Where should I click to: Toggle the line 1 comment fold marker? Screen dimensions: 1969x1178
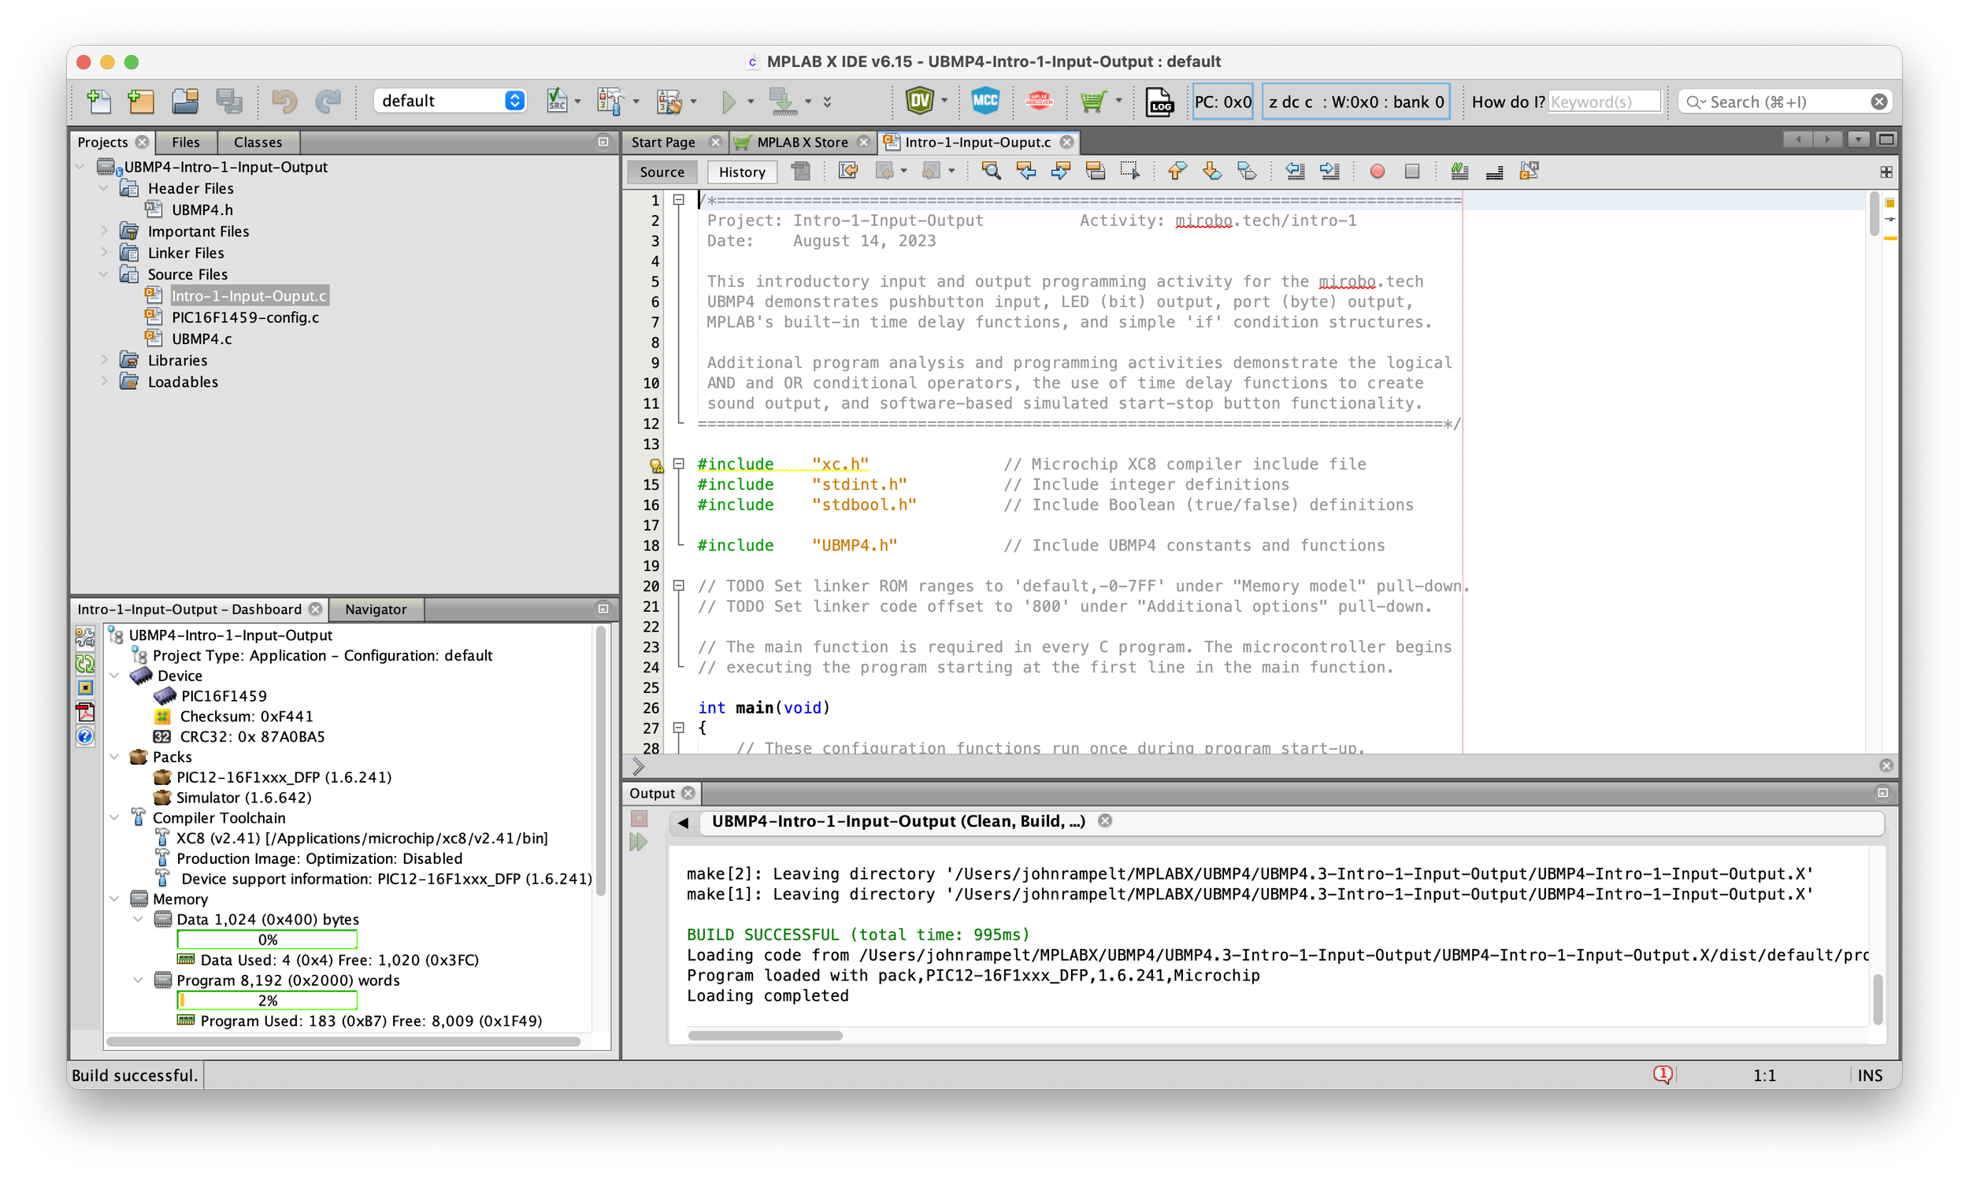pyautogui.click(x=679, y=199)
